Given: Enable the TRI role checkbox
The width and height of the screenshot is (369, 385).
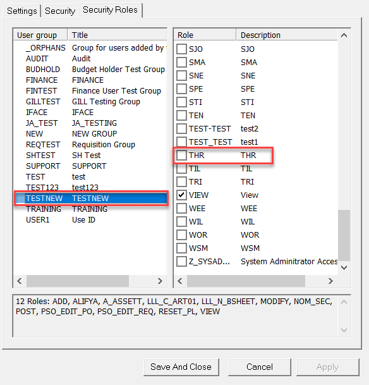Looking at the screenshot, I should pyautogui.click(x=181, y=181).
